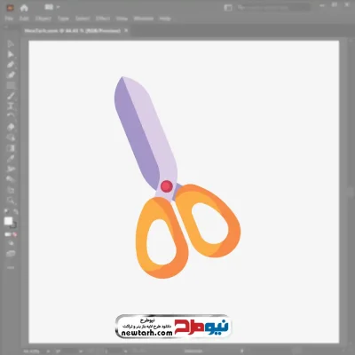Viewport: 355px width, 355px height.
Task: Select the Eyedropper tool
Action: tap(11, 158)
